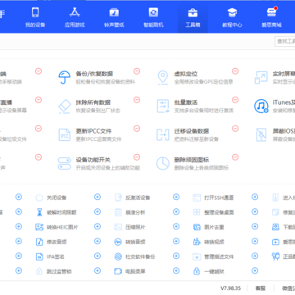Image resolution: width=295 pixels, height=295 pixels.
Task: Remove 更新IPCC文件 via its minus button
Action: click(137, 129)
